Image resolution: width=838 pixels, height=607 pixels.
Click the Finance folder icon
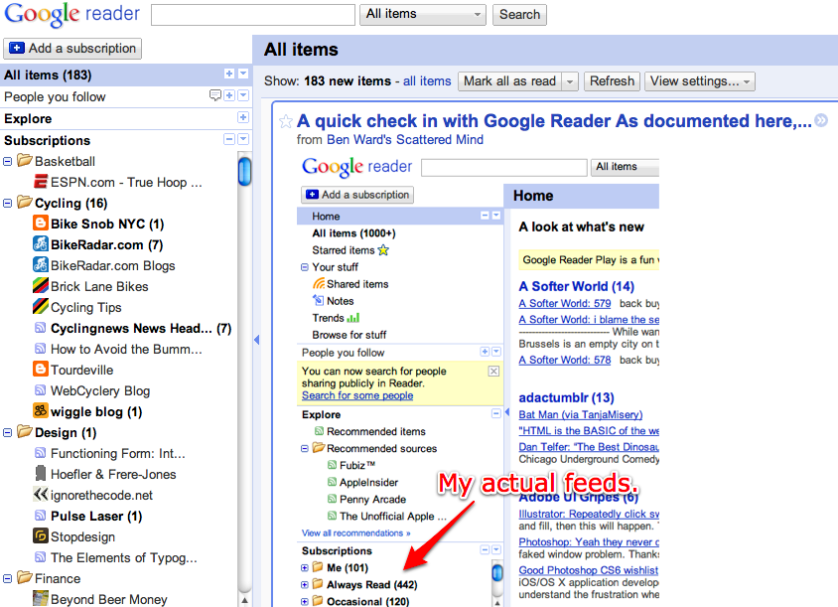point(25,577)
